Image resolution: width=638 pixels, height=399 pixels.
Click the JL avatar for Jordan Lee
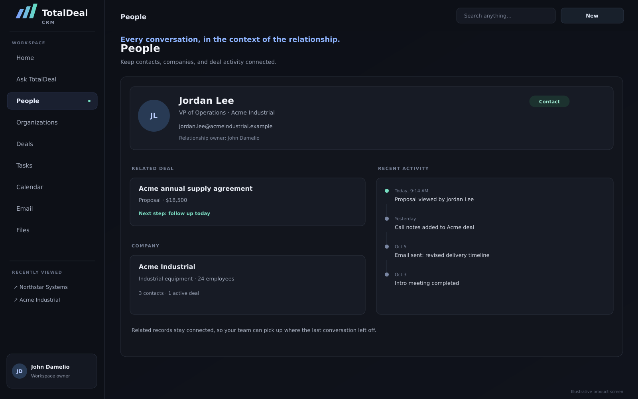154,116
